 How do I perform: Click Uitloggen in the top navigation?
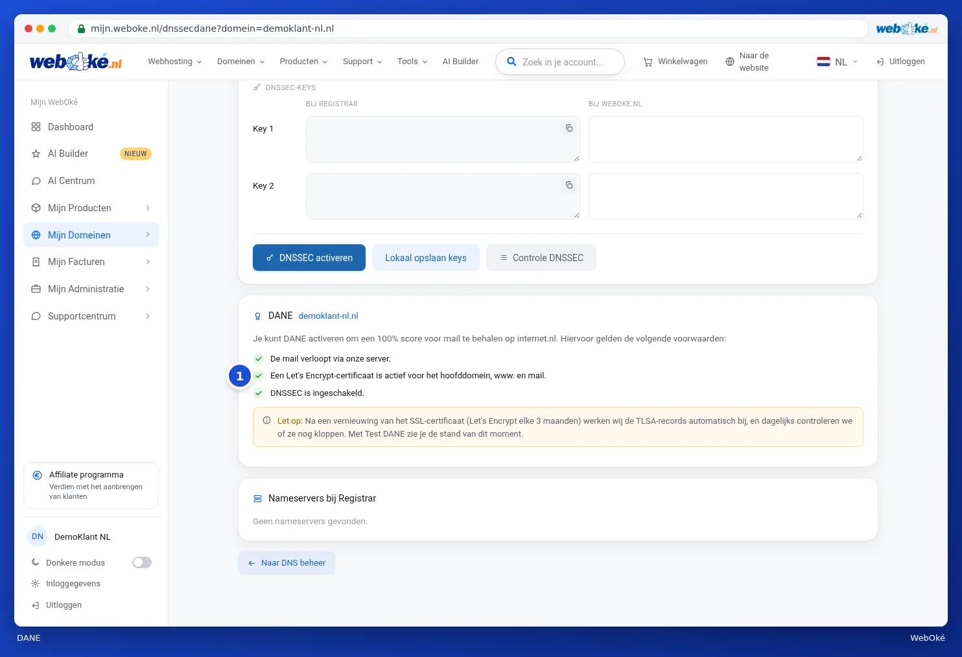click(900, 62)
